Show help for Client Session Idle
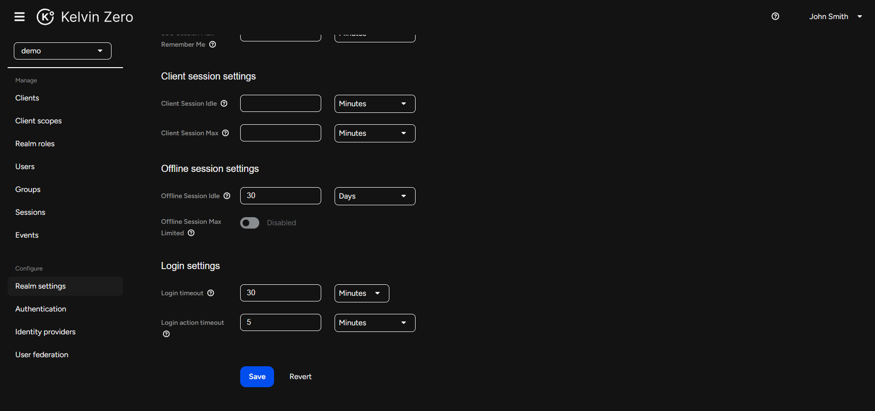Image resolution: width=875 pixels, height=411 pixels. click(224, 103)
